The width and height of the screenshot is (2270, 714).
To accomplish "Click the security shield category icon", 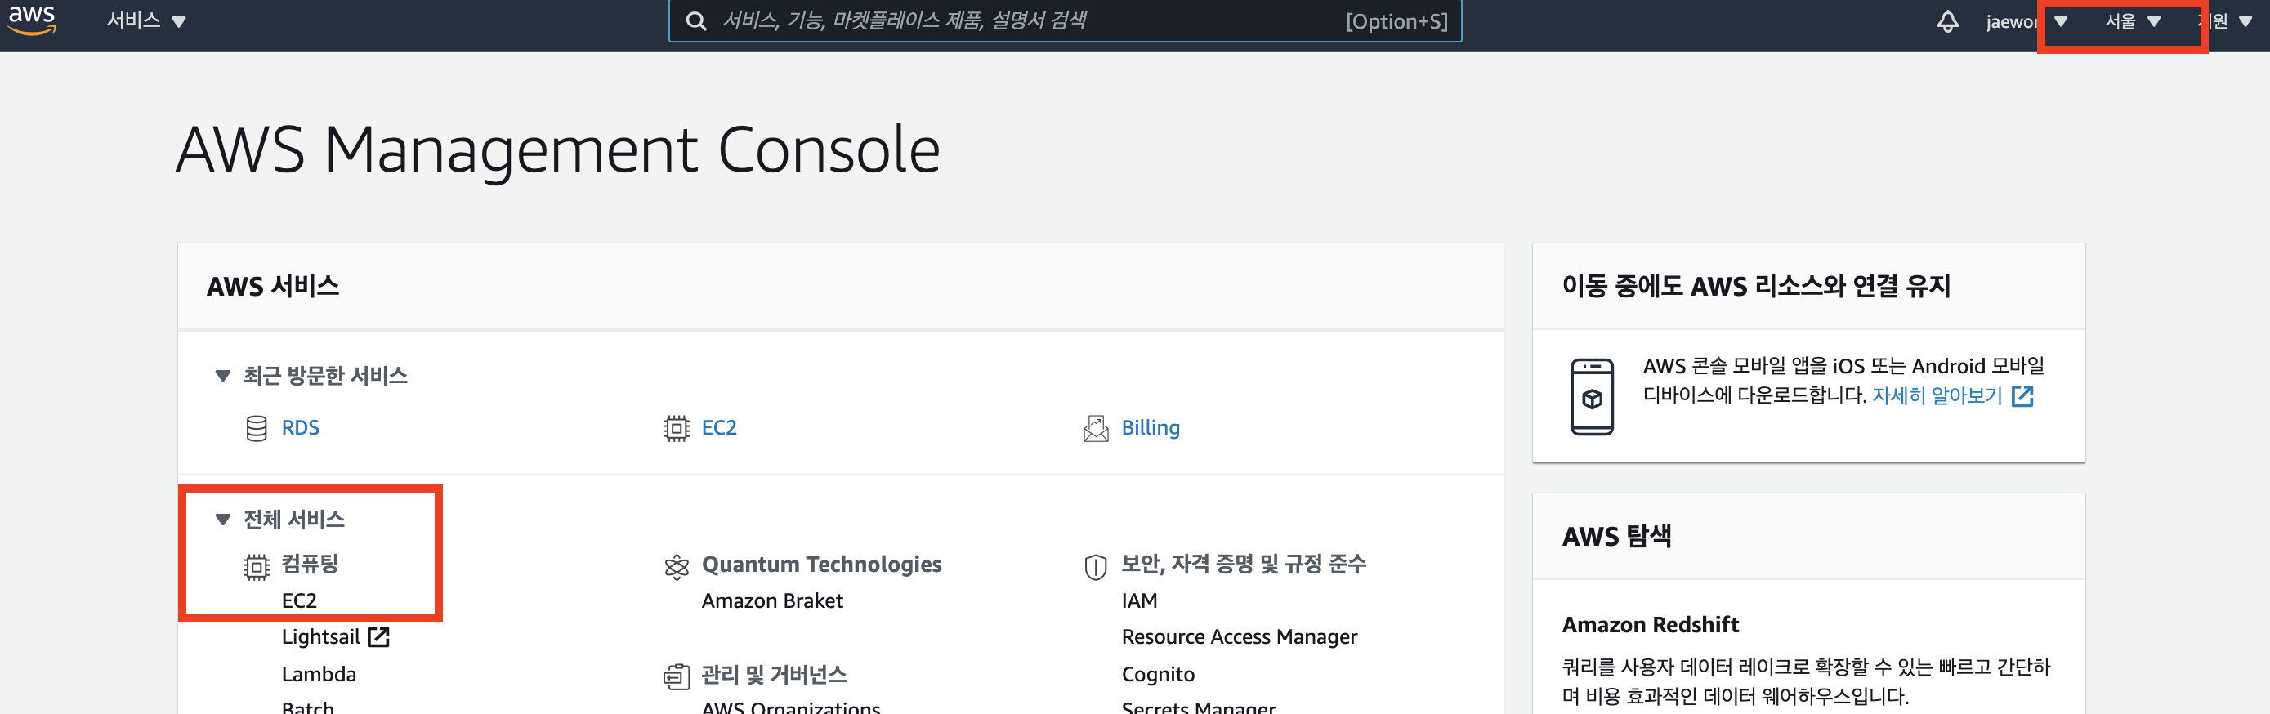I will [1095, 567].
